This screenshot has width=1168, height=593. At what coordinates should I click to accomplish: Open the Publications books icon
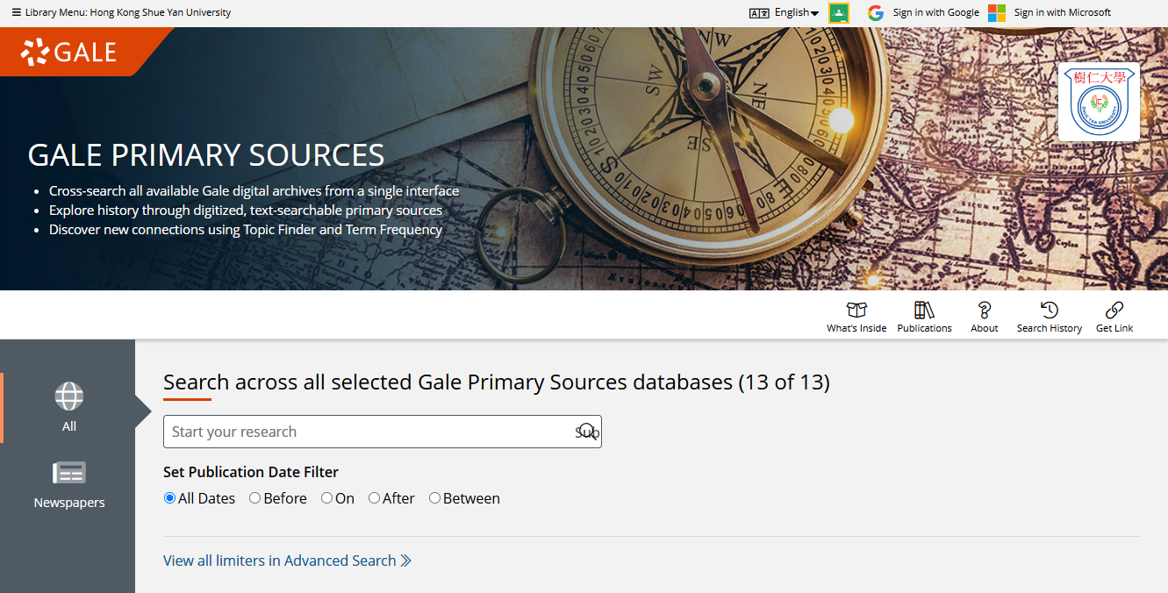924,311
